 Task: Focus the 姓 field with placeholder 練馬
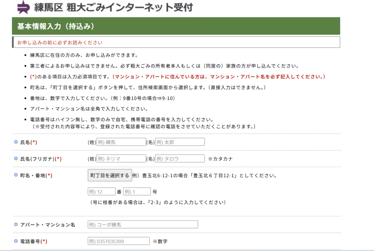[x=121, y=142]
